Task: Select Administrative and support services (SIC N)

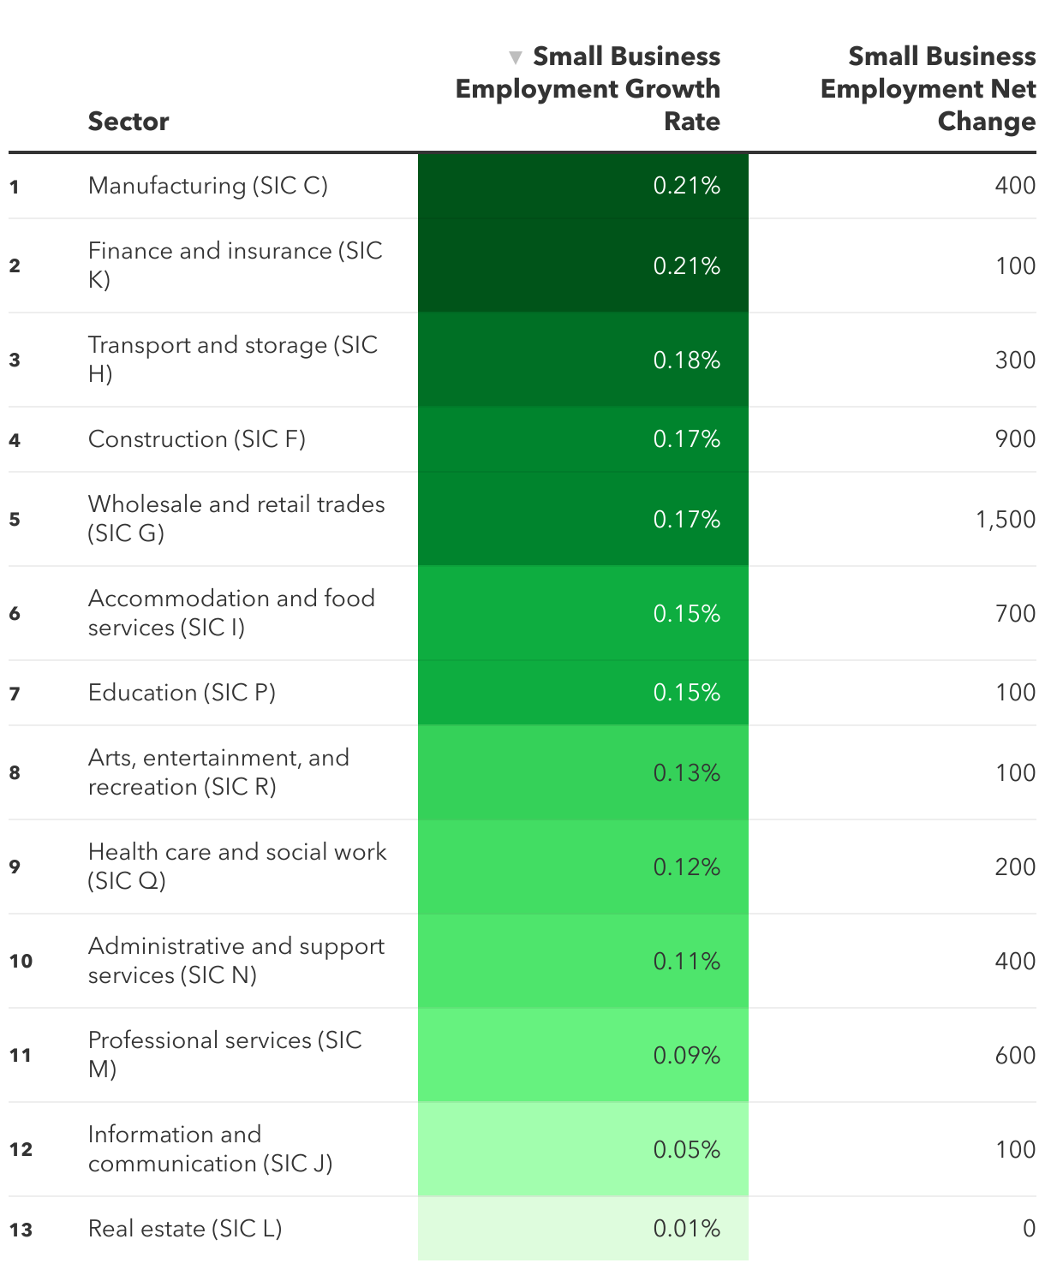Action: pyautogui.click(x=236, y=961)
